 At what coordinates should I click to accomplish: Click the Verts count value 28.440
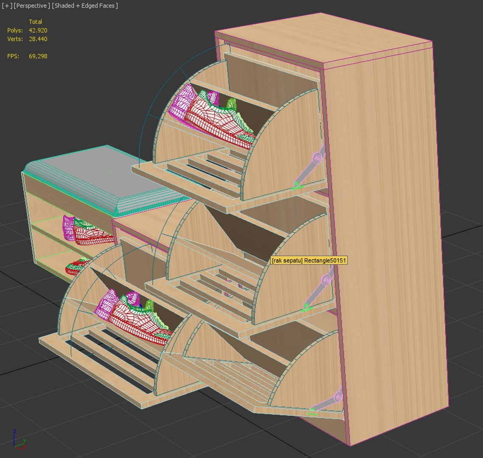38,39
